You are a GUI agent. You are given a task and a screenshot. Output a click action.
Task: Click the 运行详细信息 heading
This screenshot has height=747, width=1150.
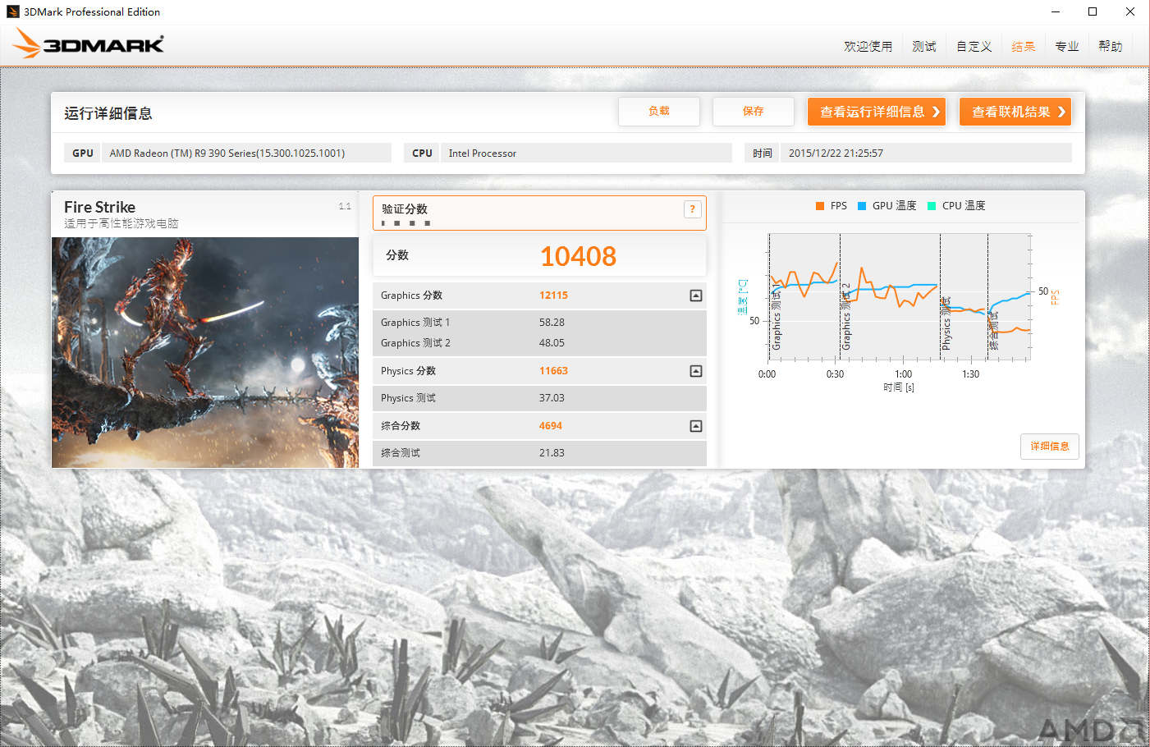(108, 113)
